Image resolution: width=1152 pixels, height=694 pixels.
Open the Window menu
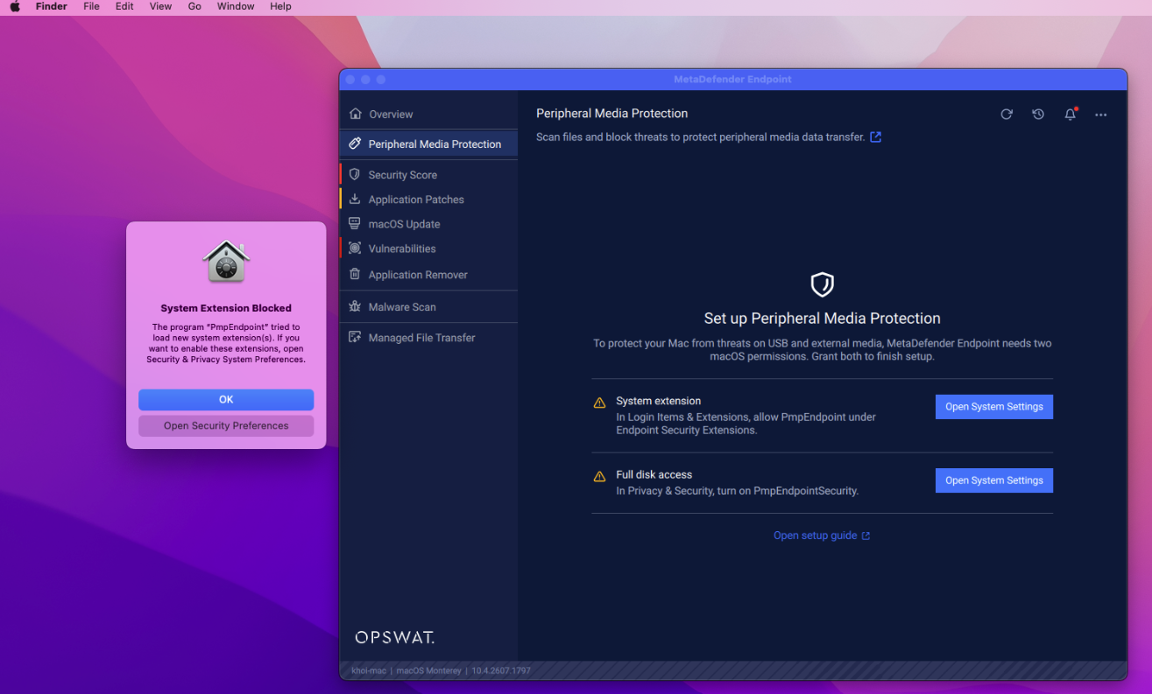[236, 6]
